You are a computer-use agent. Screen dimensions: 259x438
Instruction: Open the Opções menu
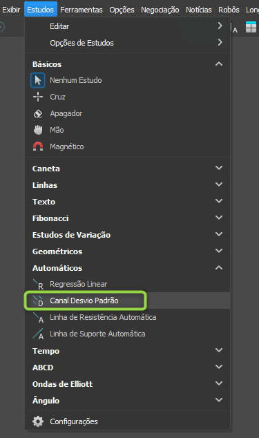click(x=122, y=10)
